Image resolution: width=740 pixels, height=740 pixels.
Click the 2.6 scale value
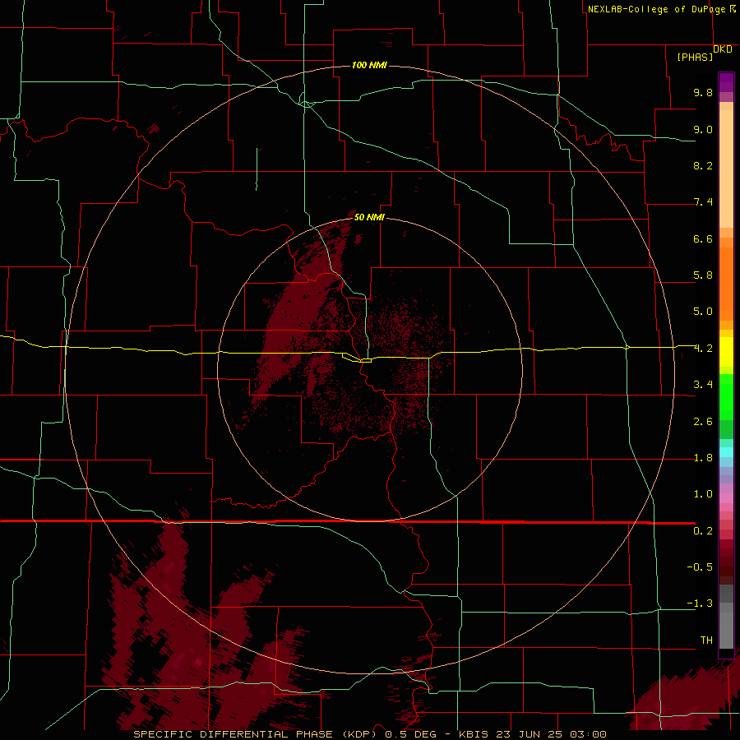coord(703,422)
